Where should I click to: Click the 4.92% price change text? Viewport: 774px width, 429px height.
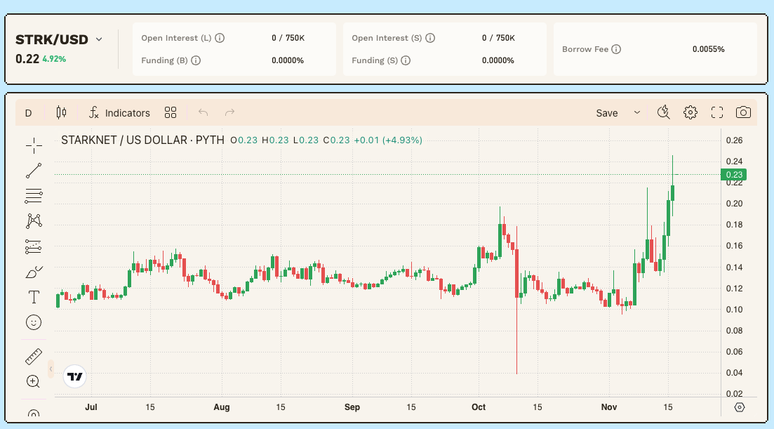click(54, 59)
